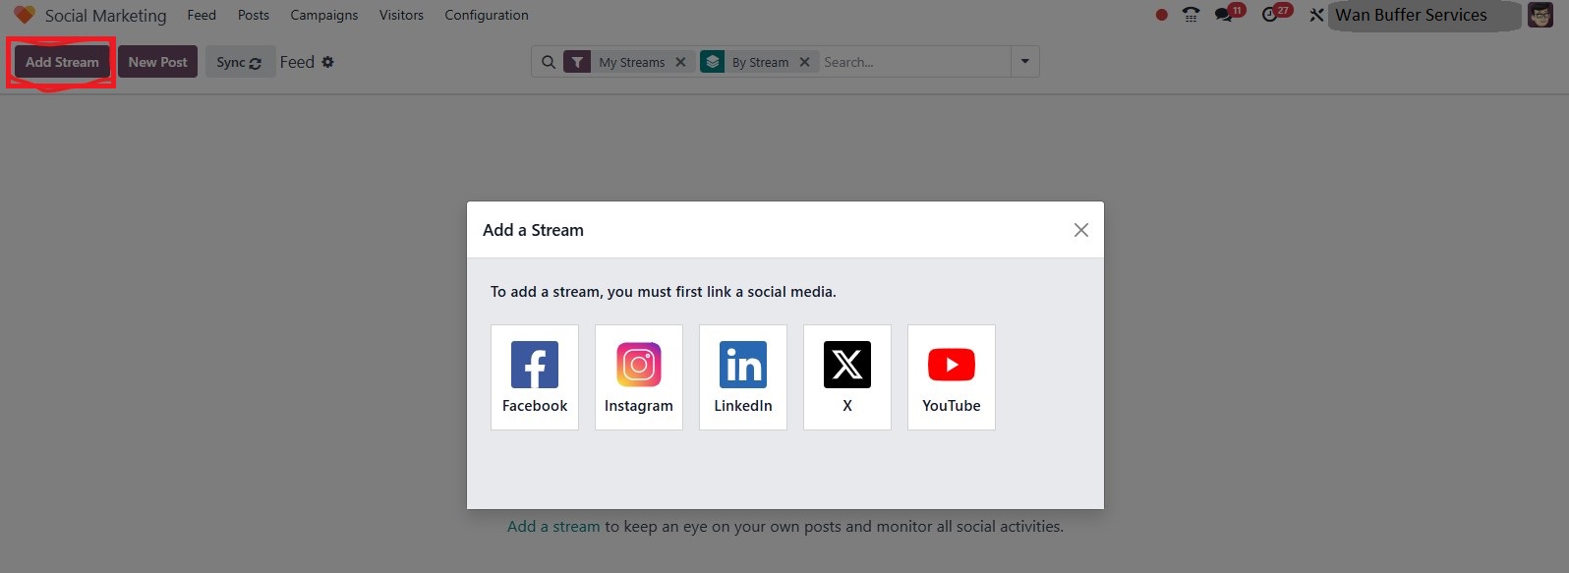The image size is (1569, 573).
Task: Open the Visitors menu
Action: point(401,15)
